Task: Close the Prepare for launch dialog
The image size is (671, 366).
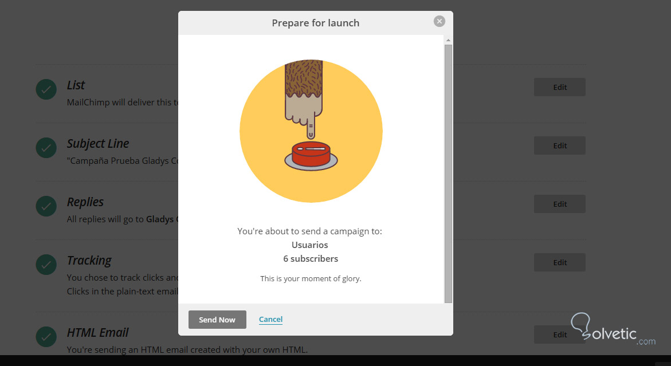Action: coord(440,21)
